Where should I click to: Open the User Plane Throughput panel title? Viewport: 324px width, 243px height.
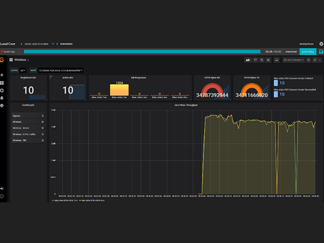[x=186, y=105]
